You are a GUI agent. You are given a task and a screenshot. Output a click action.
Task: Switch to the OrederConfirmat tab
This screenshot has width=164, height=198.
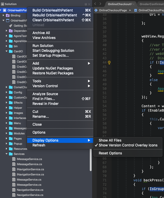point(151,4)
